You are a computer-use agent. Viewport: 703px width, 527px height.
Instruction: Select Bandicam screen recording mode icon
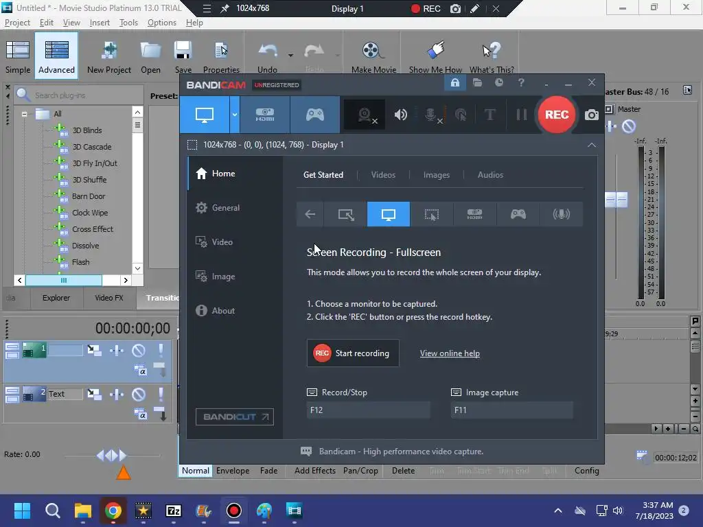205,115
